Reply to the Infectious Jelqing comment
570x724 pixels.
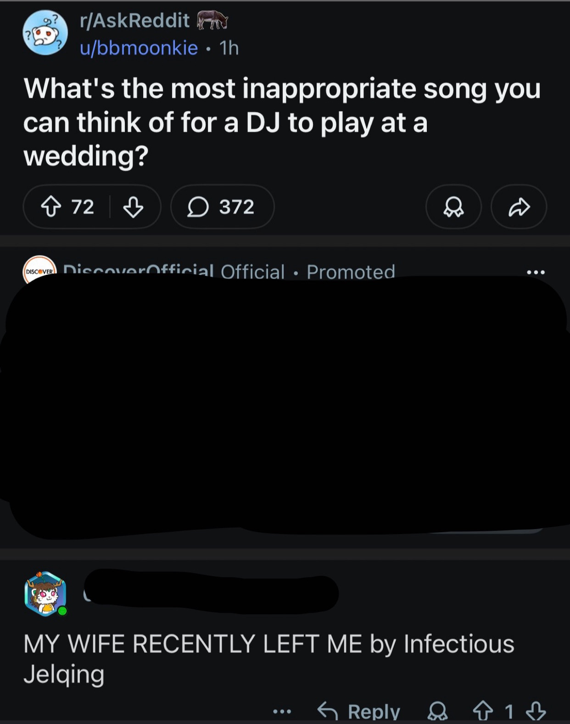[x=359, y=712]
